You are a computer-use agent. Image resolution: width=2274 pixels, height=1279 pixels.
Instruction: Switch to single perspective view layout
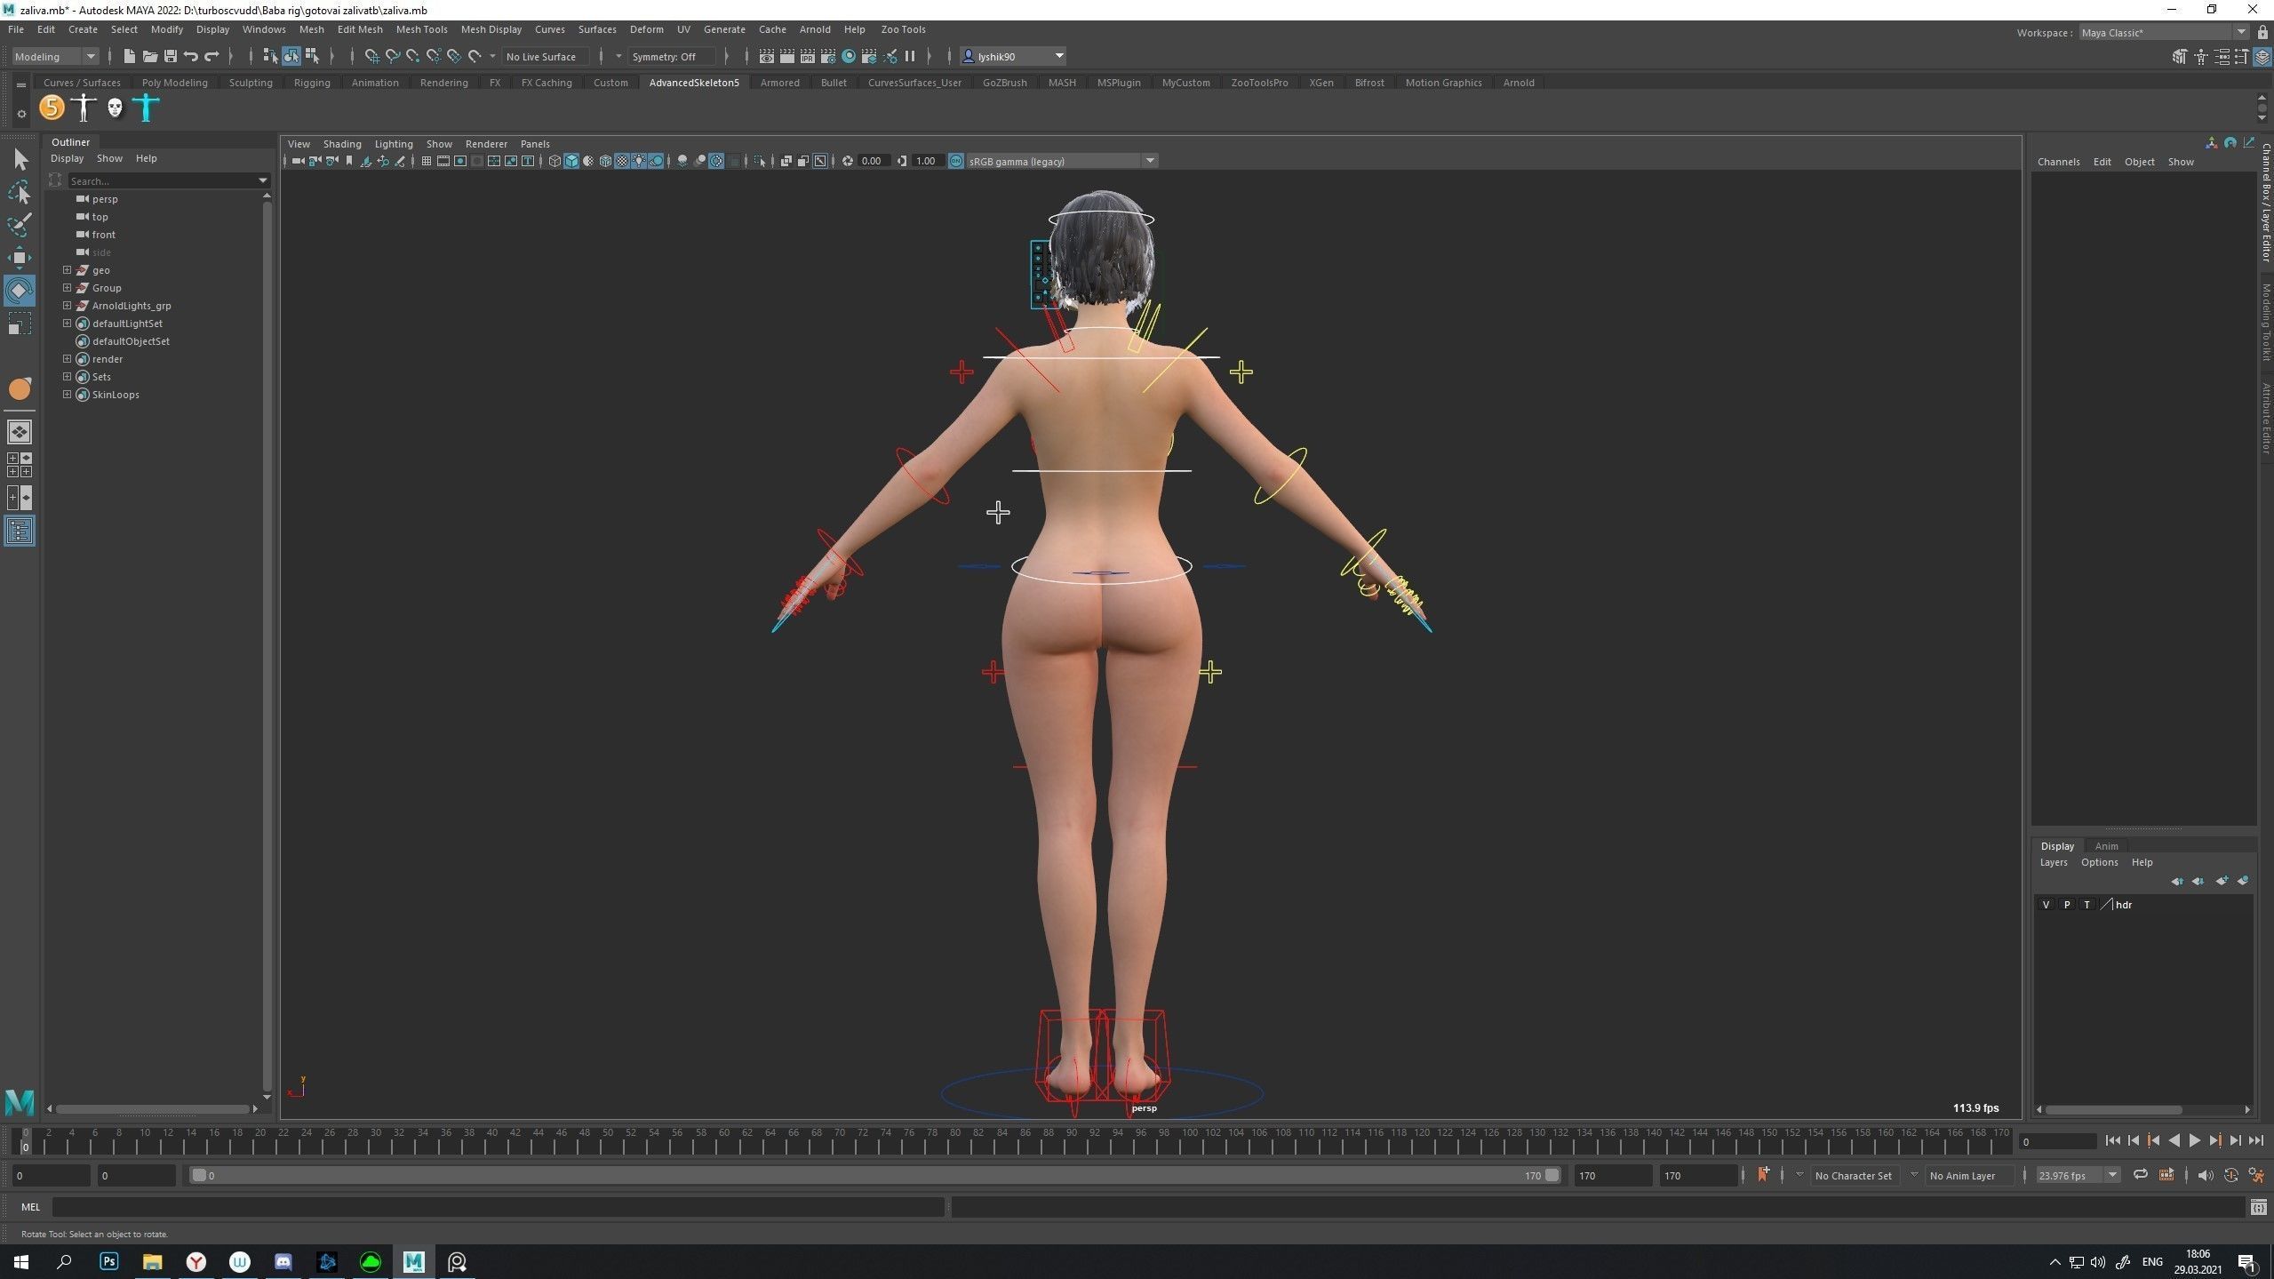tap(20, 432)
